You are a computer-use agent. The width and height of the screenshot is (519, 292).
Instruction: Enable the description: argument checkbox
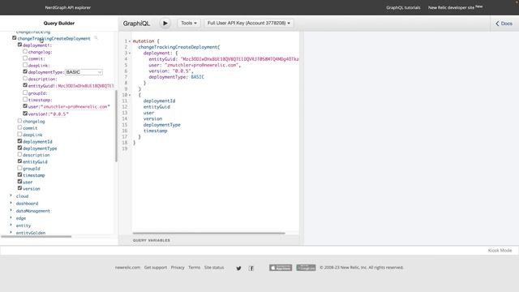(x=25, y=79)
